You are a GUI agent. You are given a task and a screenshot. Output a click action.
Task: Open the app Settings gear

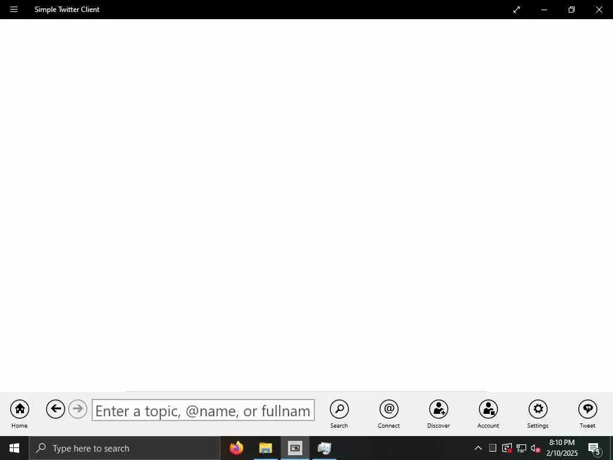(x=538, y=414)
